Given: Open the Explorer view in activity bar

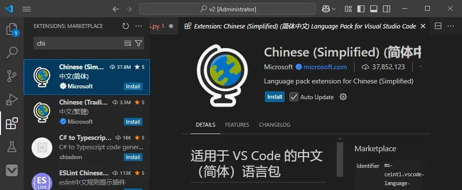Looking at the screenshot, I should [12, 29].
